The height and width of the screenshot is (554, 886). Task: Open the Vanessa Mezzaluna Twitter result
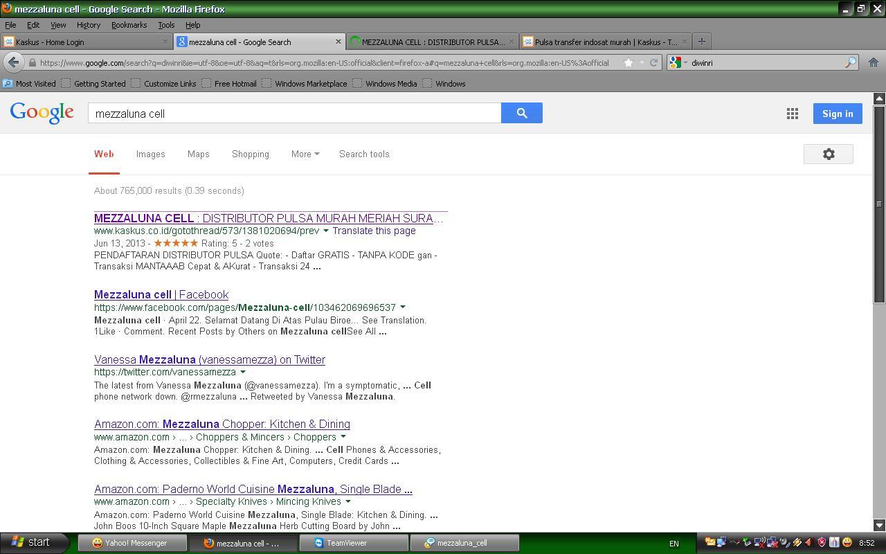pos(210,359)
